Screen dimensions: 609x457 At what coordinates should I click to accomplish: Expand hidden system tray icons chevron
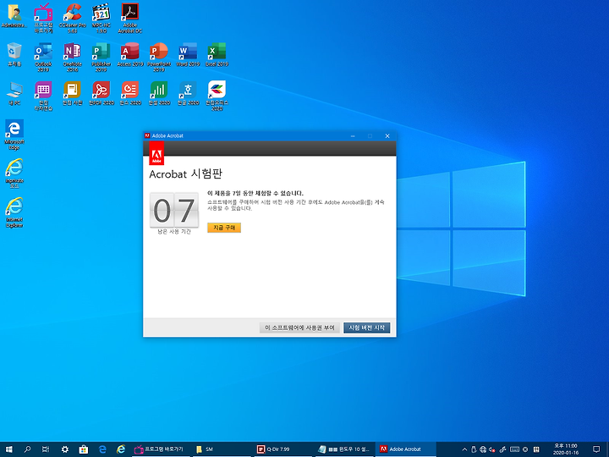(464, 449)
